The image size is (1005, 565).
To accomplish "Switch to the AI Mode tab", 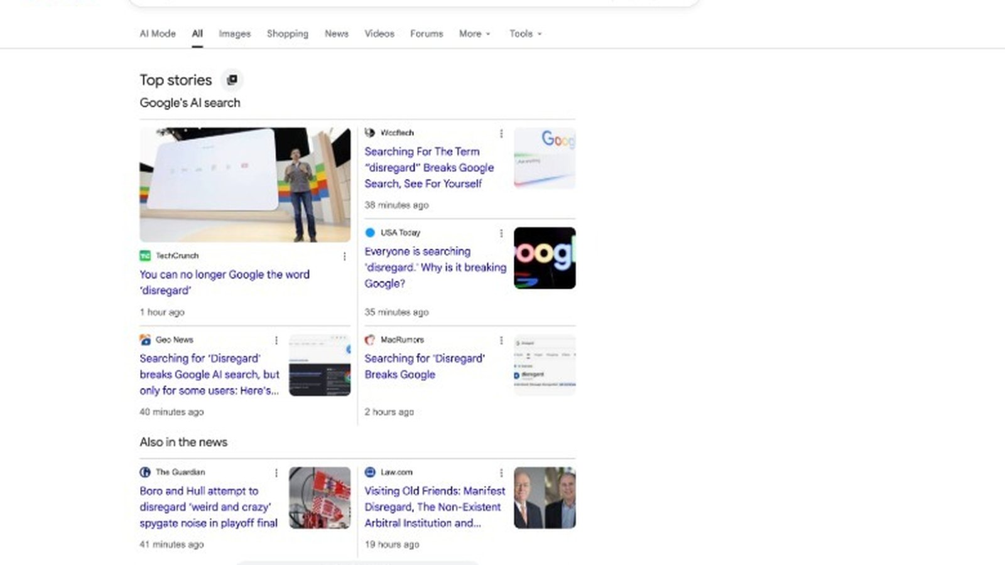I will (157, 34).
